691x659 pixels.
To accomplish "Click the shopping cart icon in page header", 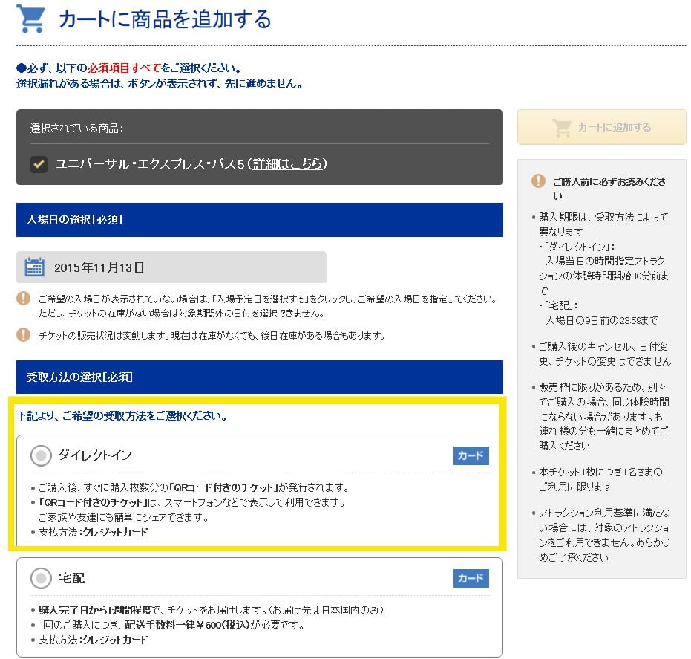I will pyautogui.click(x=31, y=19).
